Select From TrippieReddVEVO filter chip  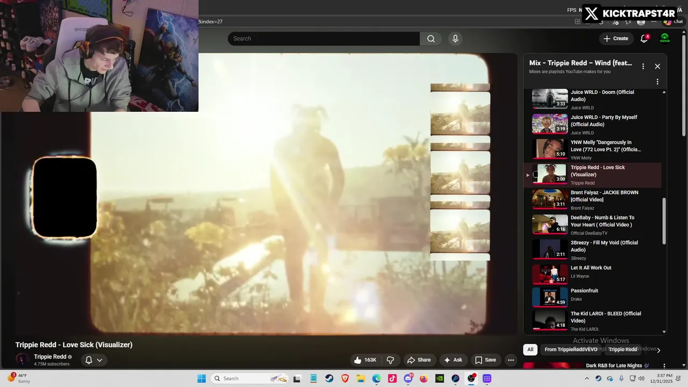point(571,349)
